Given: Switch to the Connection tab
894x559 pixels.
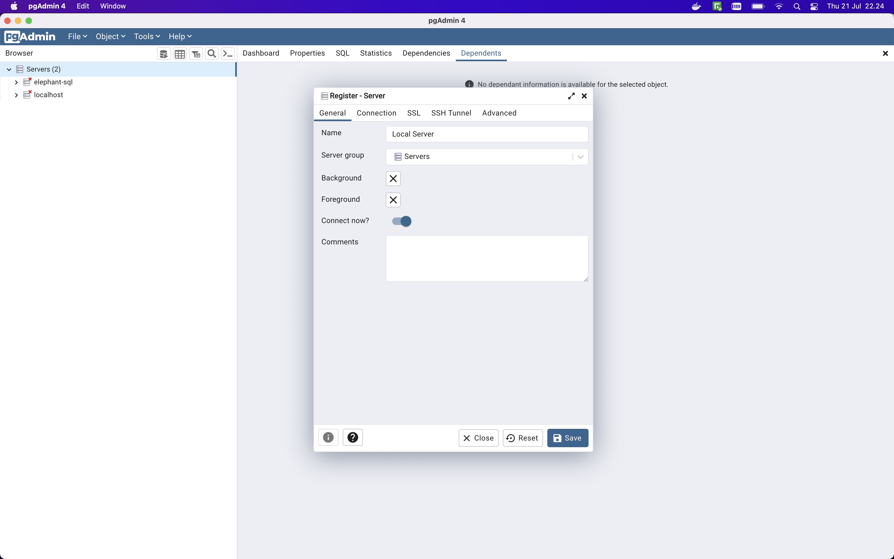Looking at the screenshot, I should (x=376, y=113).
